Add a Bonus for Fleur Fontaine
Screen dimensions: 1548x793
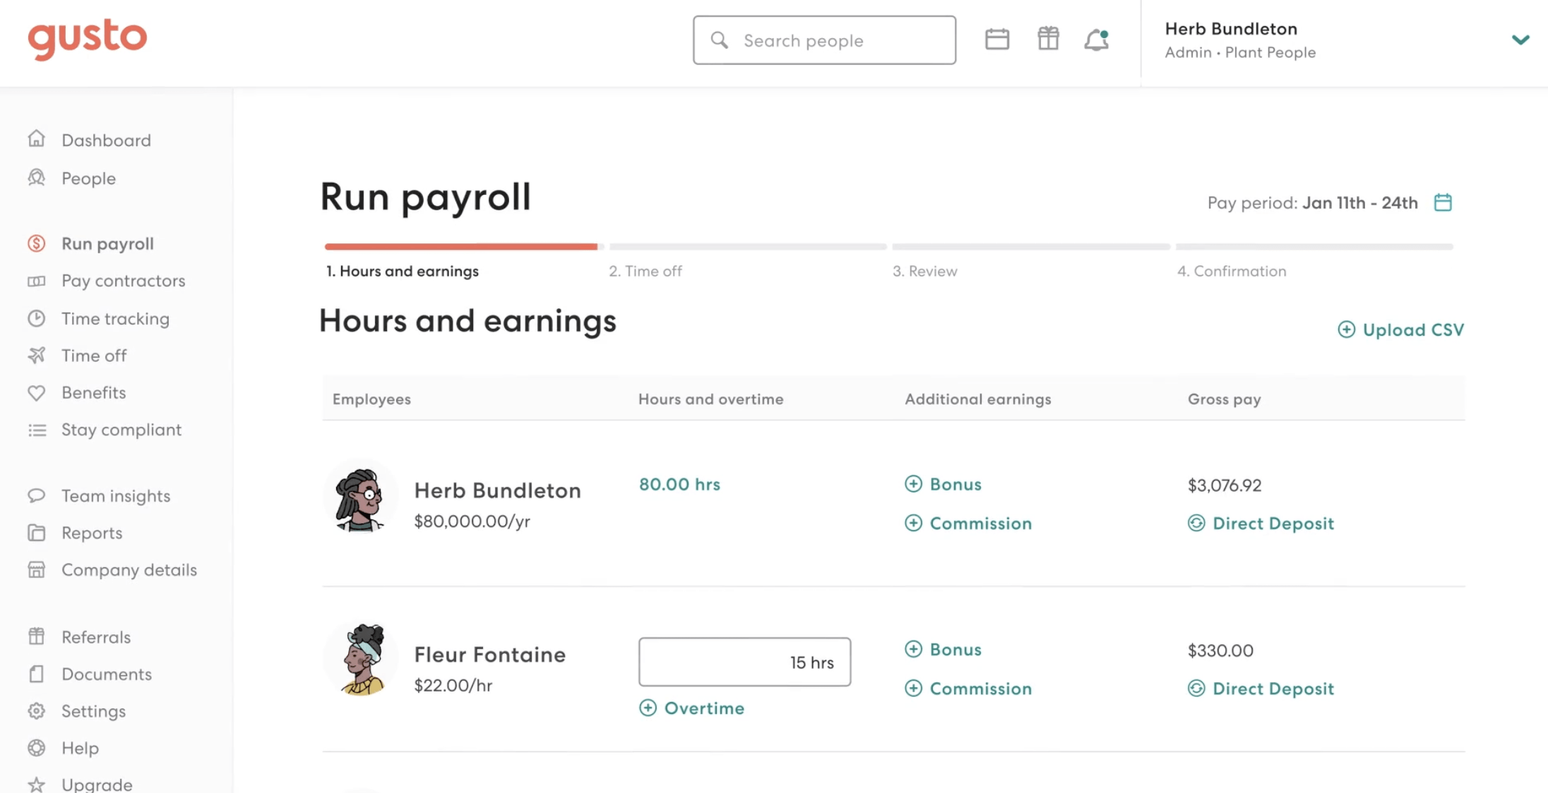pyautogui.click(x=943, y=649)
